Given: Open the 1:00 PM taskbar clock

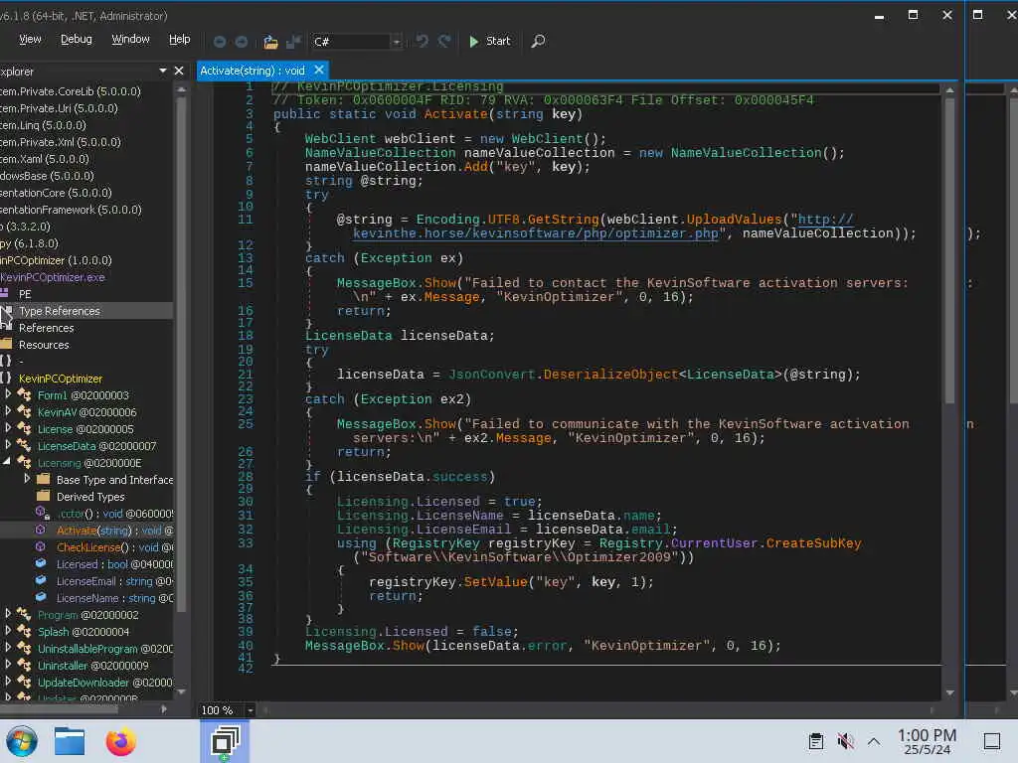Looking at the screenshot, I should click(927, 741).
